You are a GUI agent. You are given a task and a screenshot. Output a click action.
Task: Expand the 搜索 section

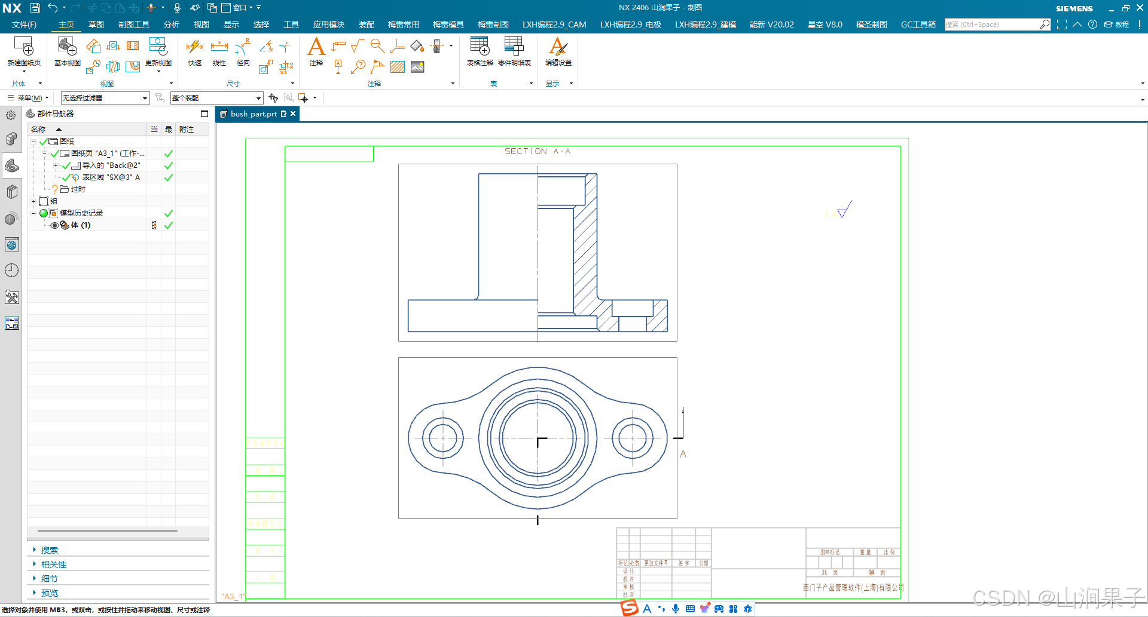49,550
